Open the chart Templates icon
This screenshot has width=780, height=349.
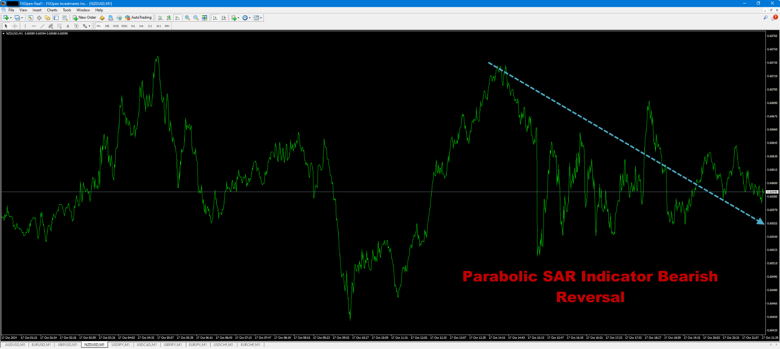(256, 18)
